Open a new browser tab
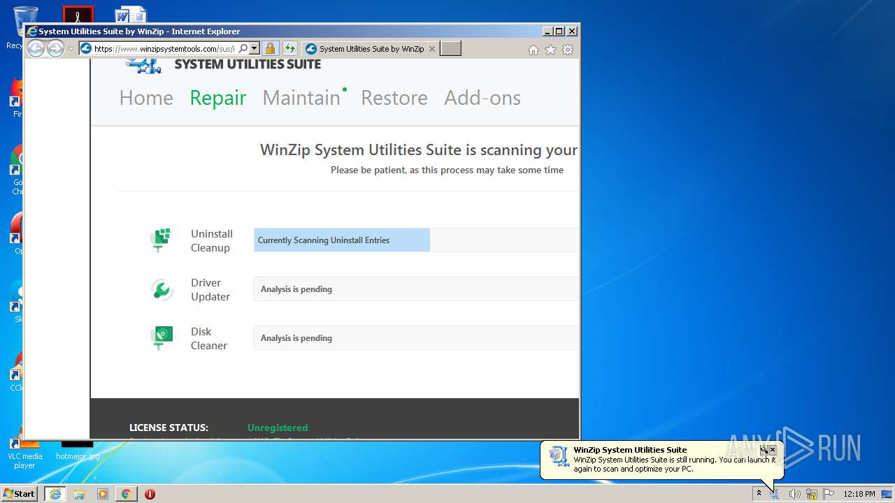The image size is (895, 503). pos(450,49)
